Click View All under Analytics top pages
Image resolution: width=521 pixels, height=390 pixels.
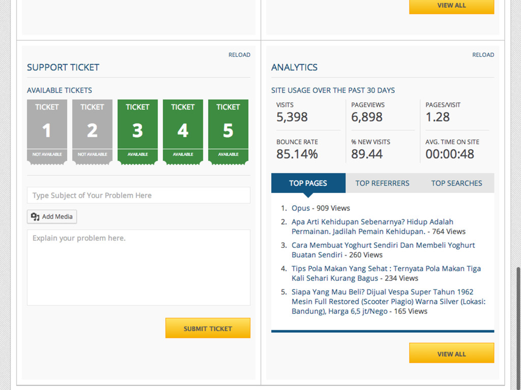tap(451, 353)
